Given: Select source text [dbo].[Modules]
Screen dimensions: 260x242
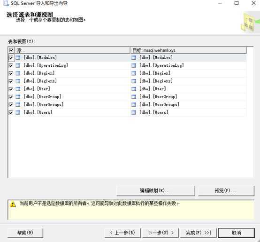Looking at the screenshot, I should (x=40, y=57).
